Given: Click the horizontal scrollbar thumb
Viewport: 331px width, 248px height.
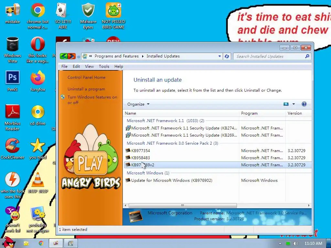Looking at the screenshot, I should (x=183, y=205).
